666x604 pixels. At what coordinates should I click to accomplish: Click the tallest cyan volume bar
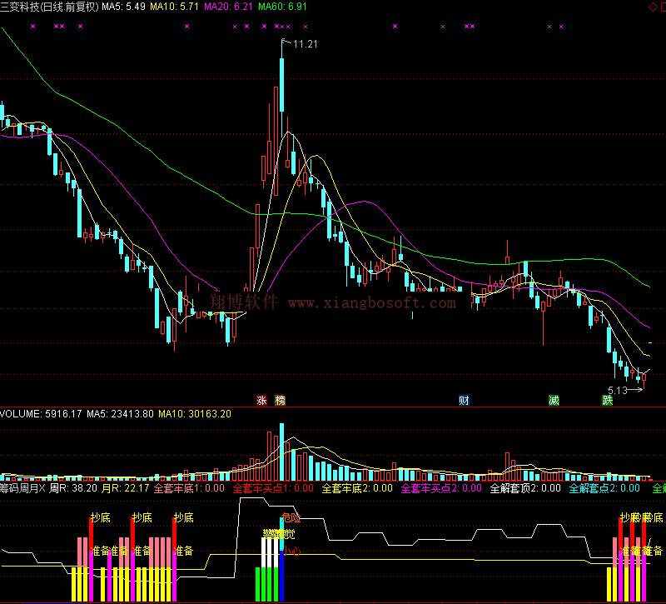point(281,452)
